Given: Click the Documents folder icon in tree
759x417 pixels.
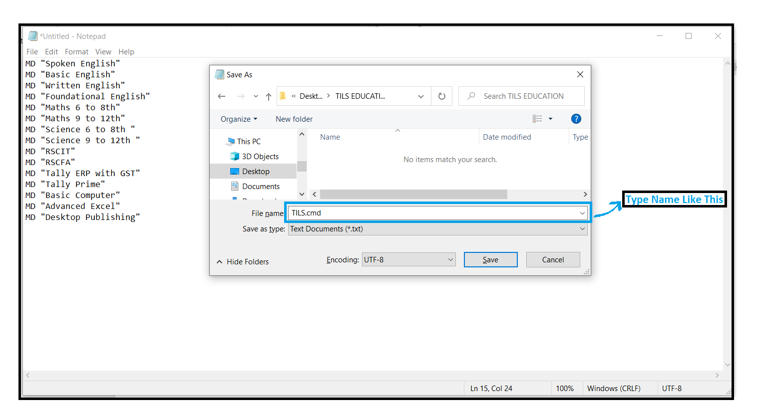Looking at the screenshot, I should [x=235, y=186].
